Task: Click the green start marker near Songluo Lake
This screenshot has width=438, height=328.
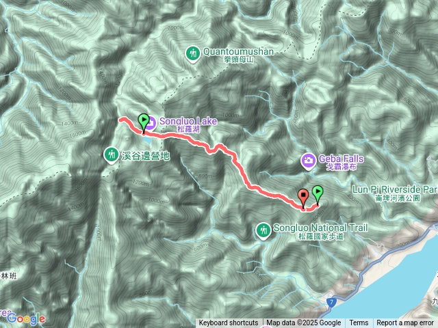Action: 144,122
